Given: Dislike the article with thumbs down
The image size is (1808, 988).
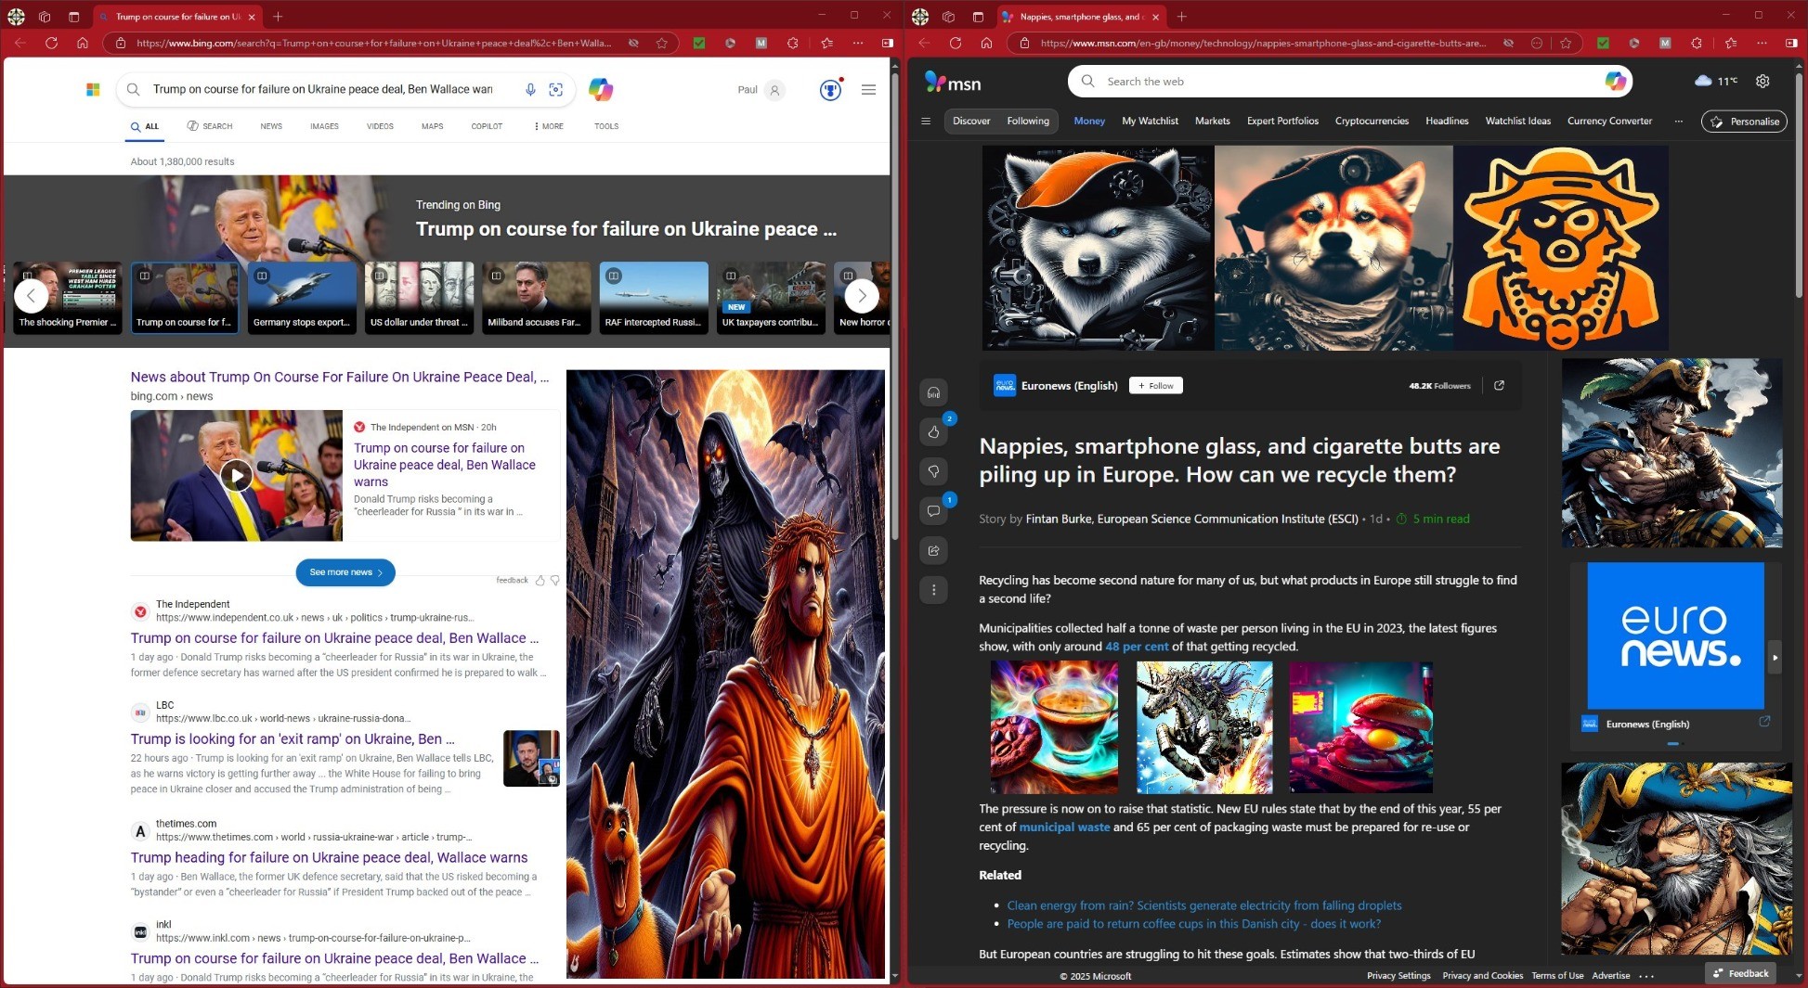Looking at the screenshot, I should pos(933,471).
